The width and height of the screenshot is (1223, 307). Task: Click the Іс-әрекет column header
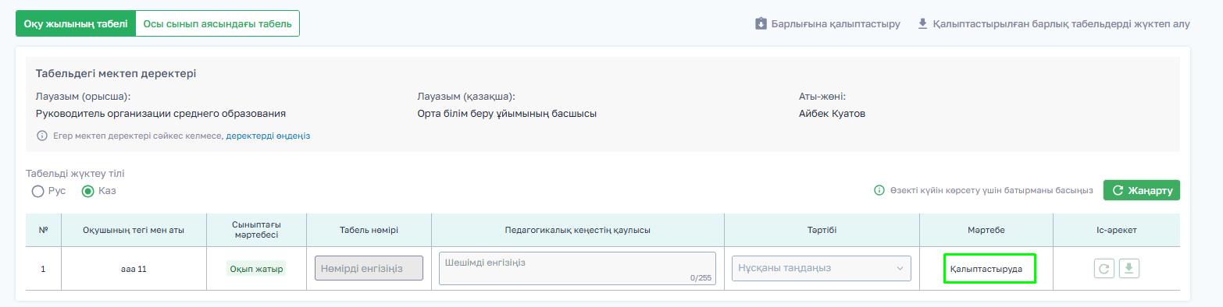pyautogui.click(x=1117, y=230)
